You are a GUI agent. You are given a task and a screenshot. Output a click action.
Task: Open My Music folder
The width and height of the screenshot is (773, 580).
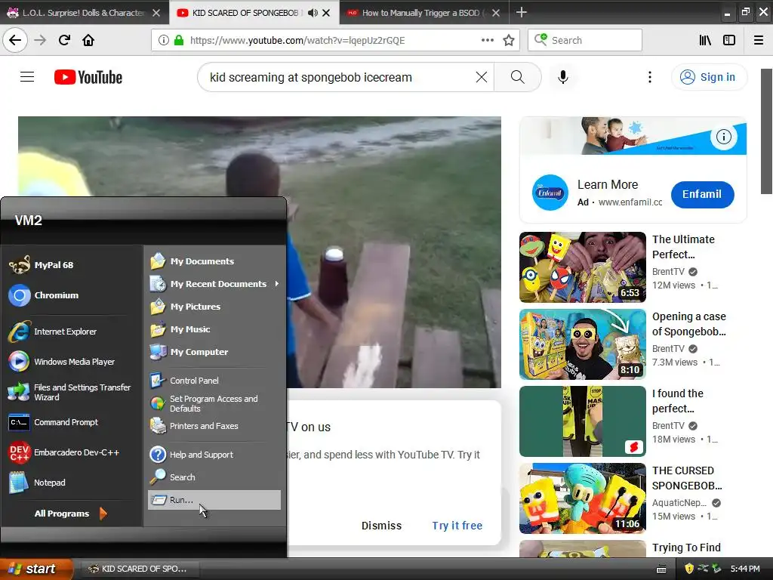(180, 329)
